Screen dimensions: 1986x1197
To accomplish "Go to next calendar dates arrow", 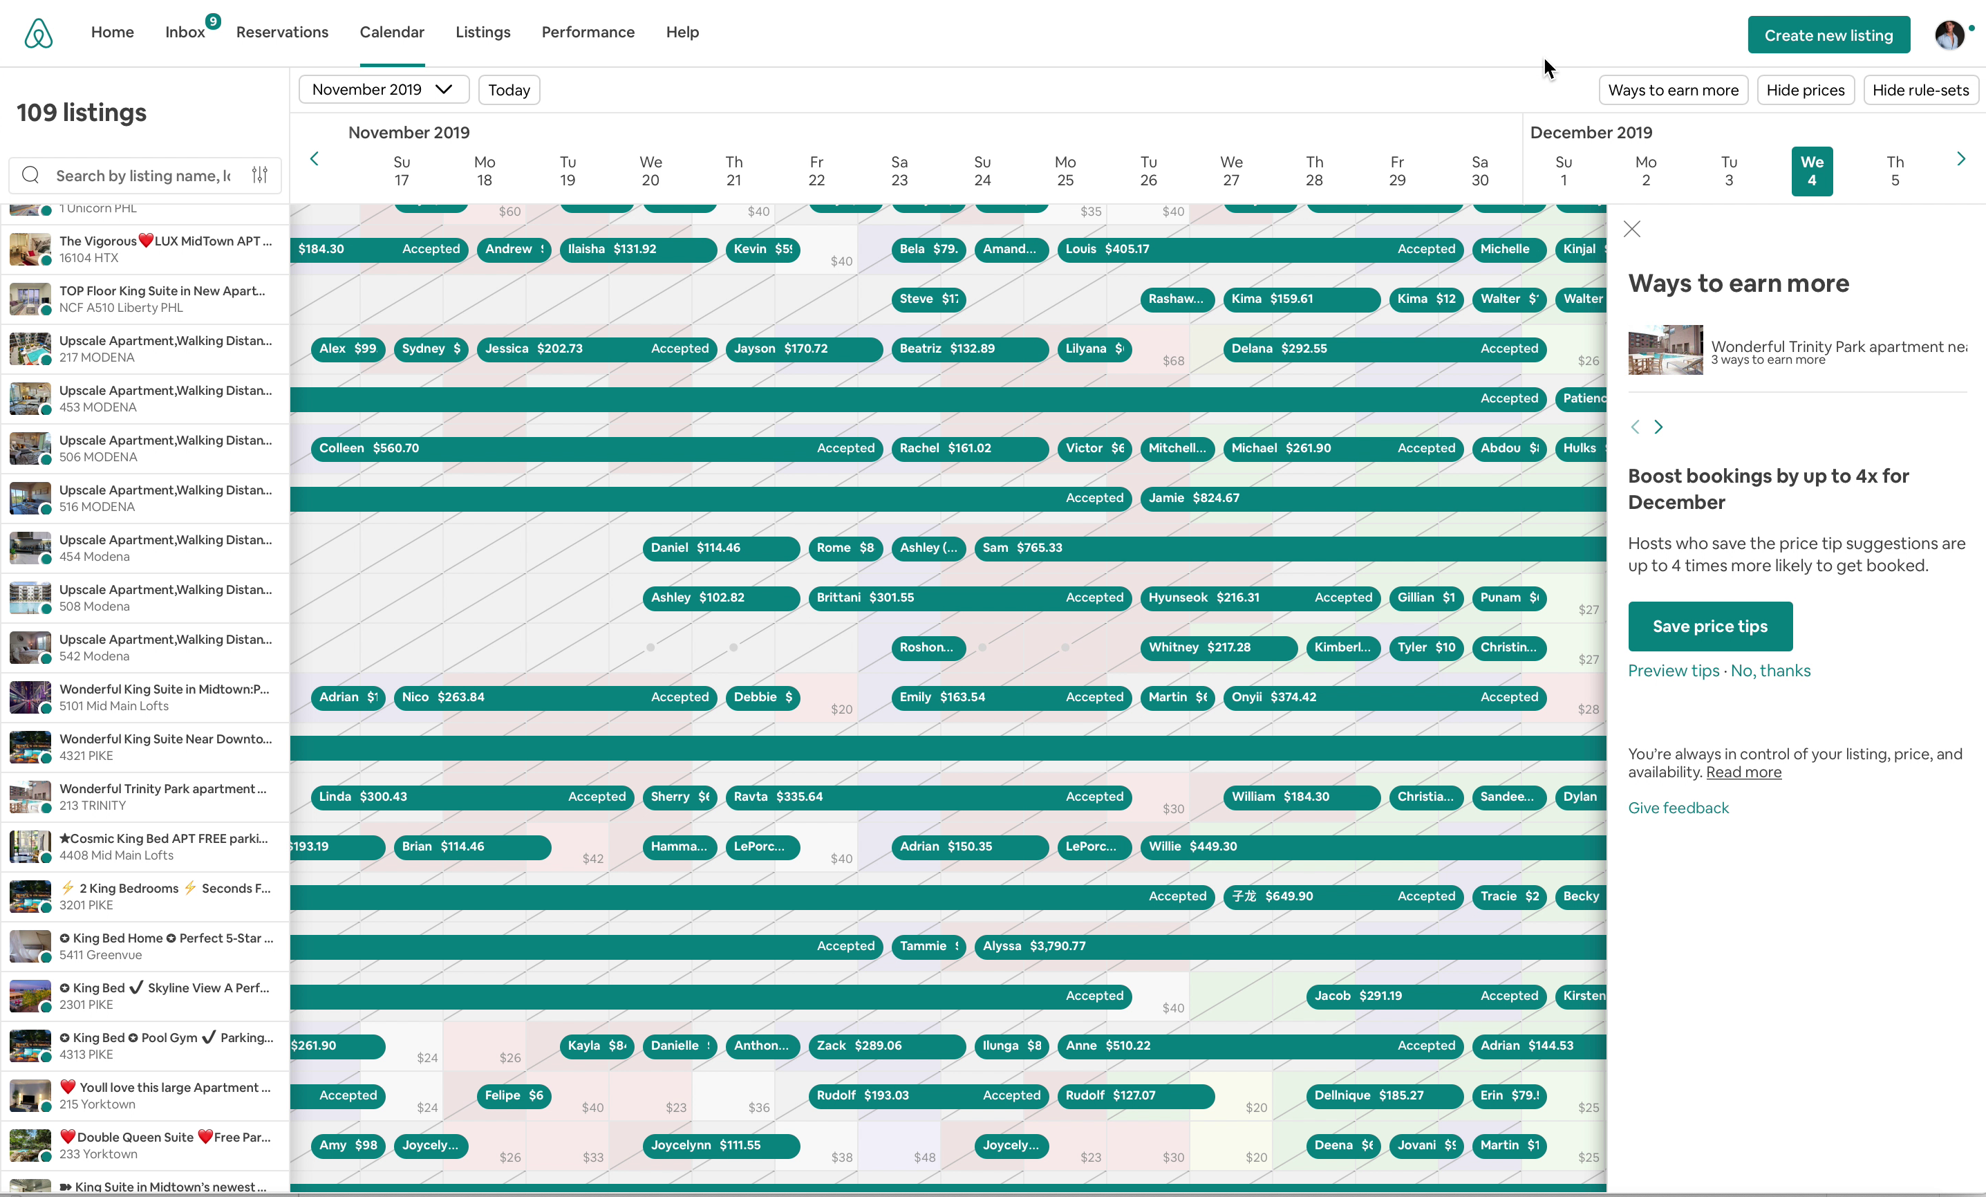I will pos(1961,159).
